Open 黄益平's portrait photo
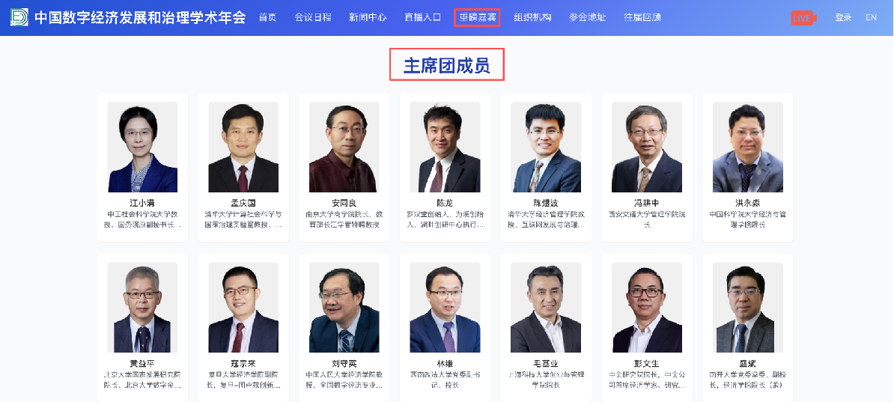The height and width of the screenshot is (402, 894). pyautogui.click(x=142, y=308)
